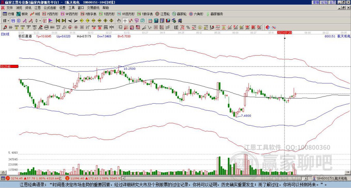Open the 六角形 tool
The height and width of the screenshot is (188, 351).
(196, 14)
